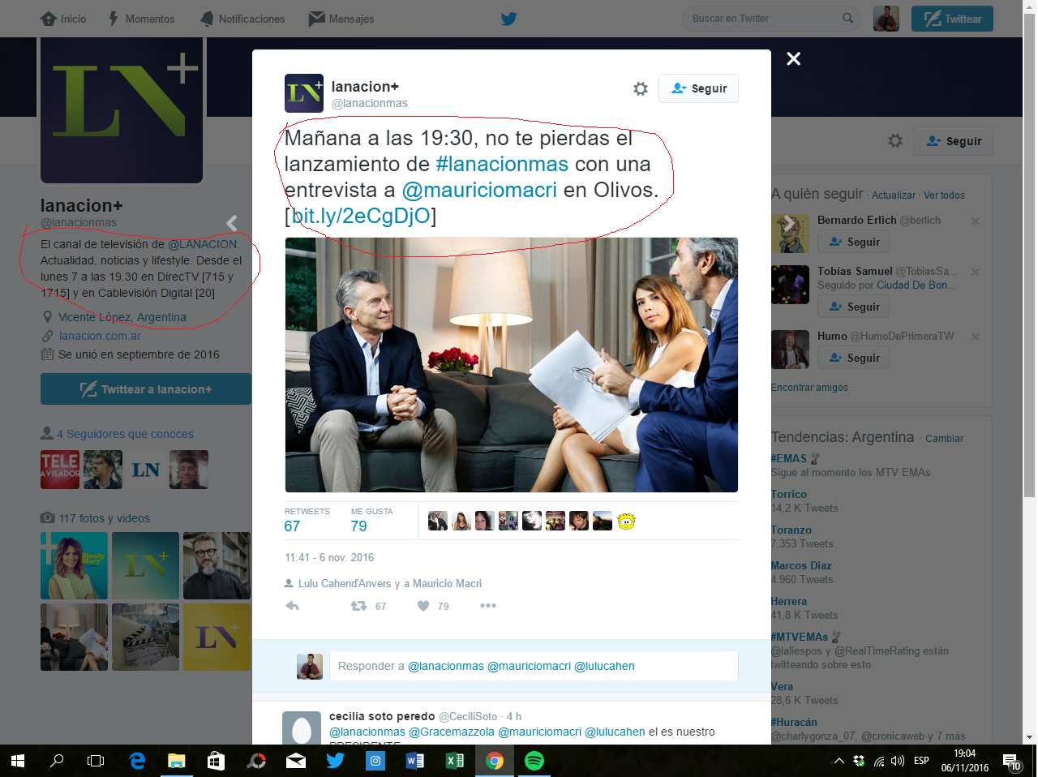Click the Twitter bird logo in top bar
The image size is (1038, 777).
[x=508, y=19]
